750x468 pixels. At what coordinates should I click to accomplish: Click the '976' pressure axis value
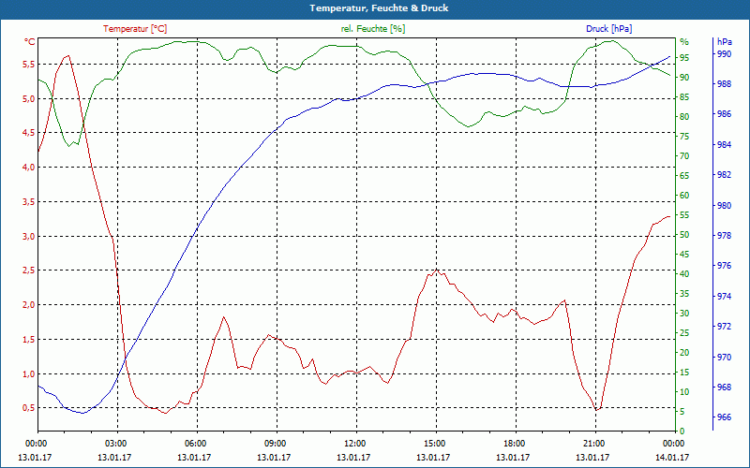coord(724,266)
